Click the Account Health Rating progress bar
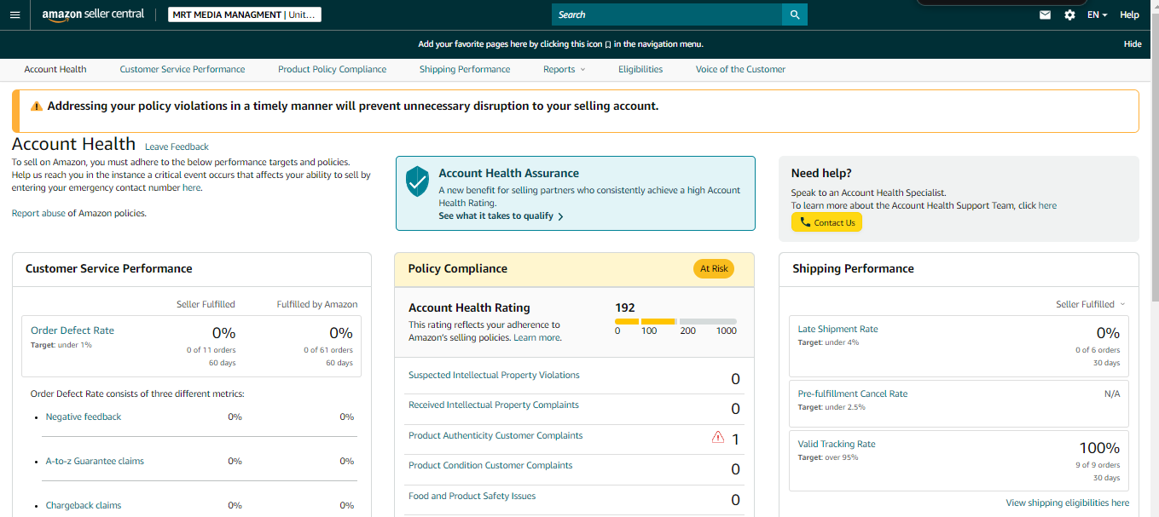Screen dimensions: 1159x517 click(x=675, y=321)
